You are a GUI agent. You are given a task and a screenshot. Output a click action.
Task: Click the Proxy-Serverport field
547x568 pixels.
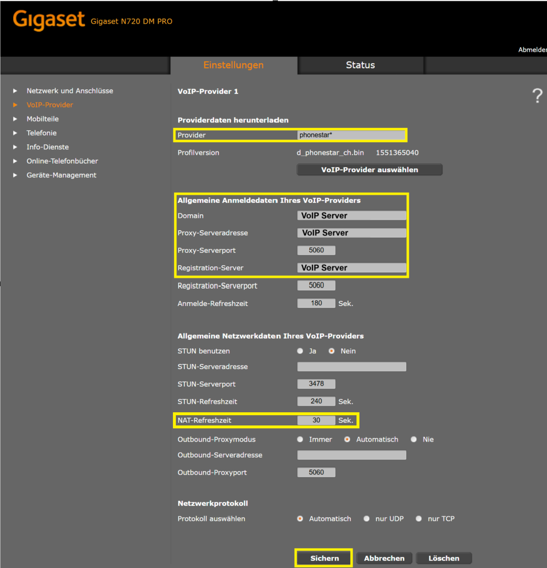[316, 250]
